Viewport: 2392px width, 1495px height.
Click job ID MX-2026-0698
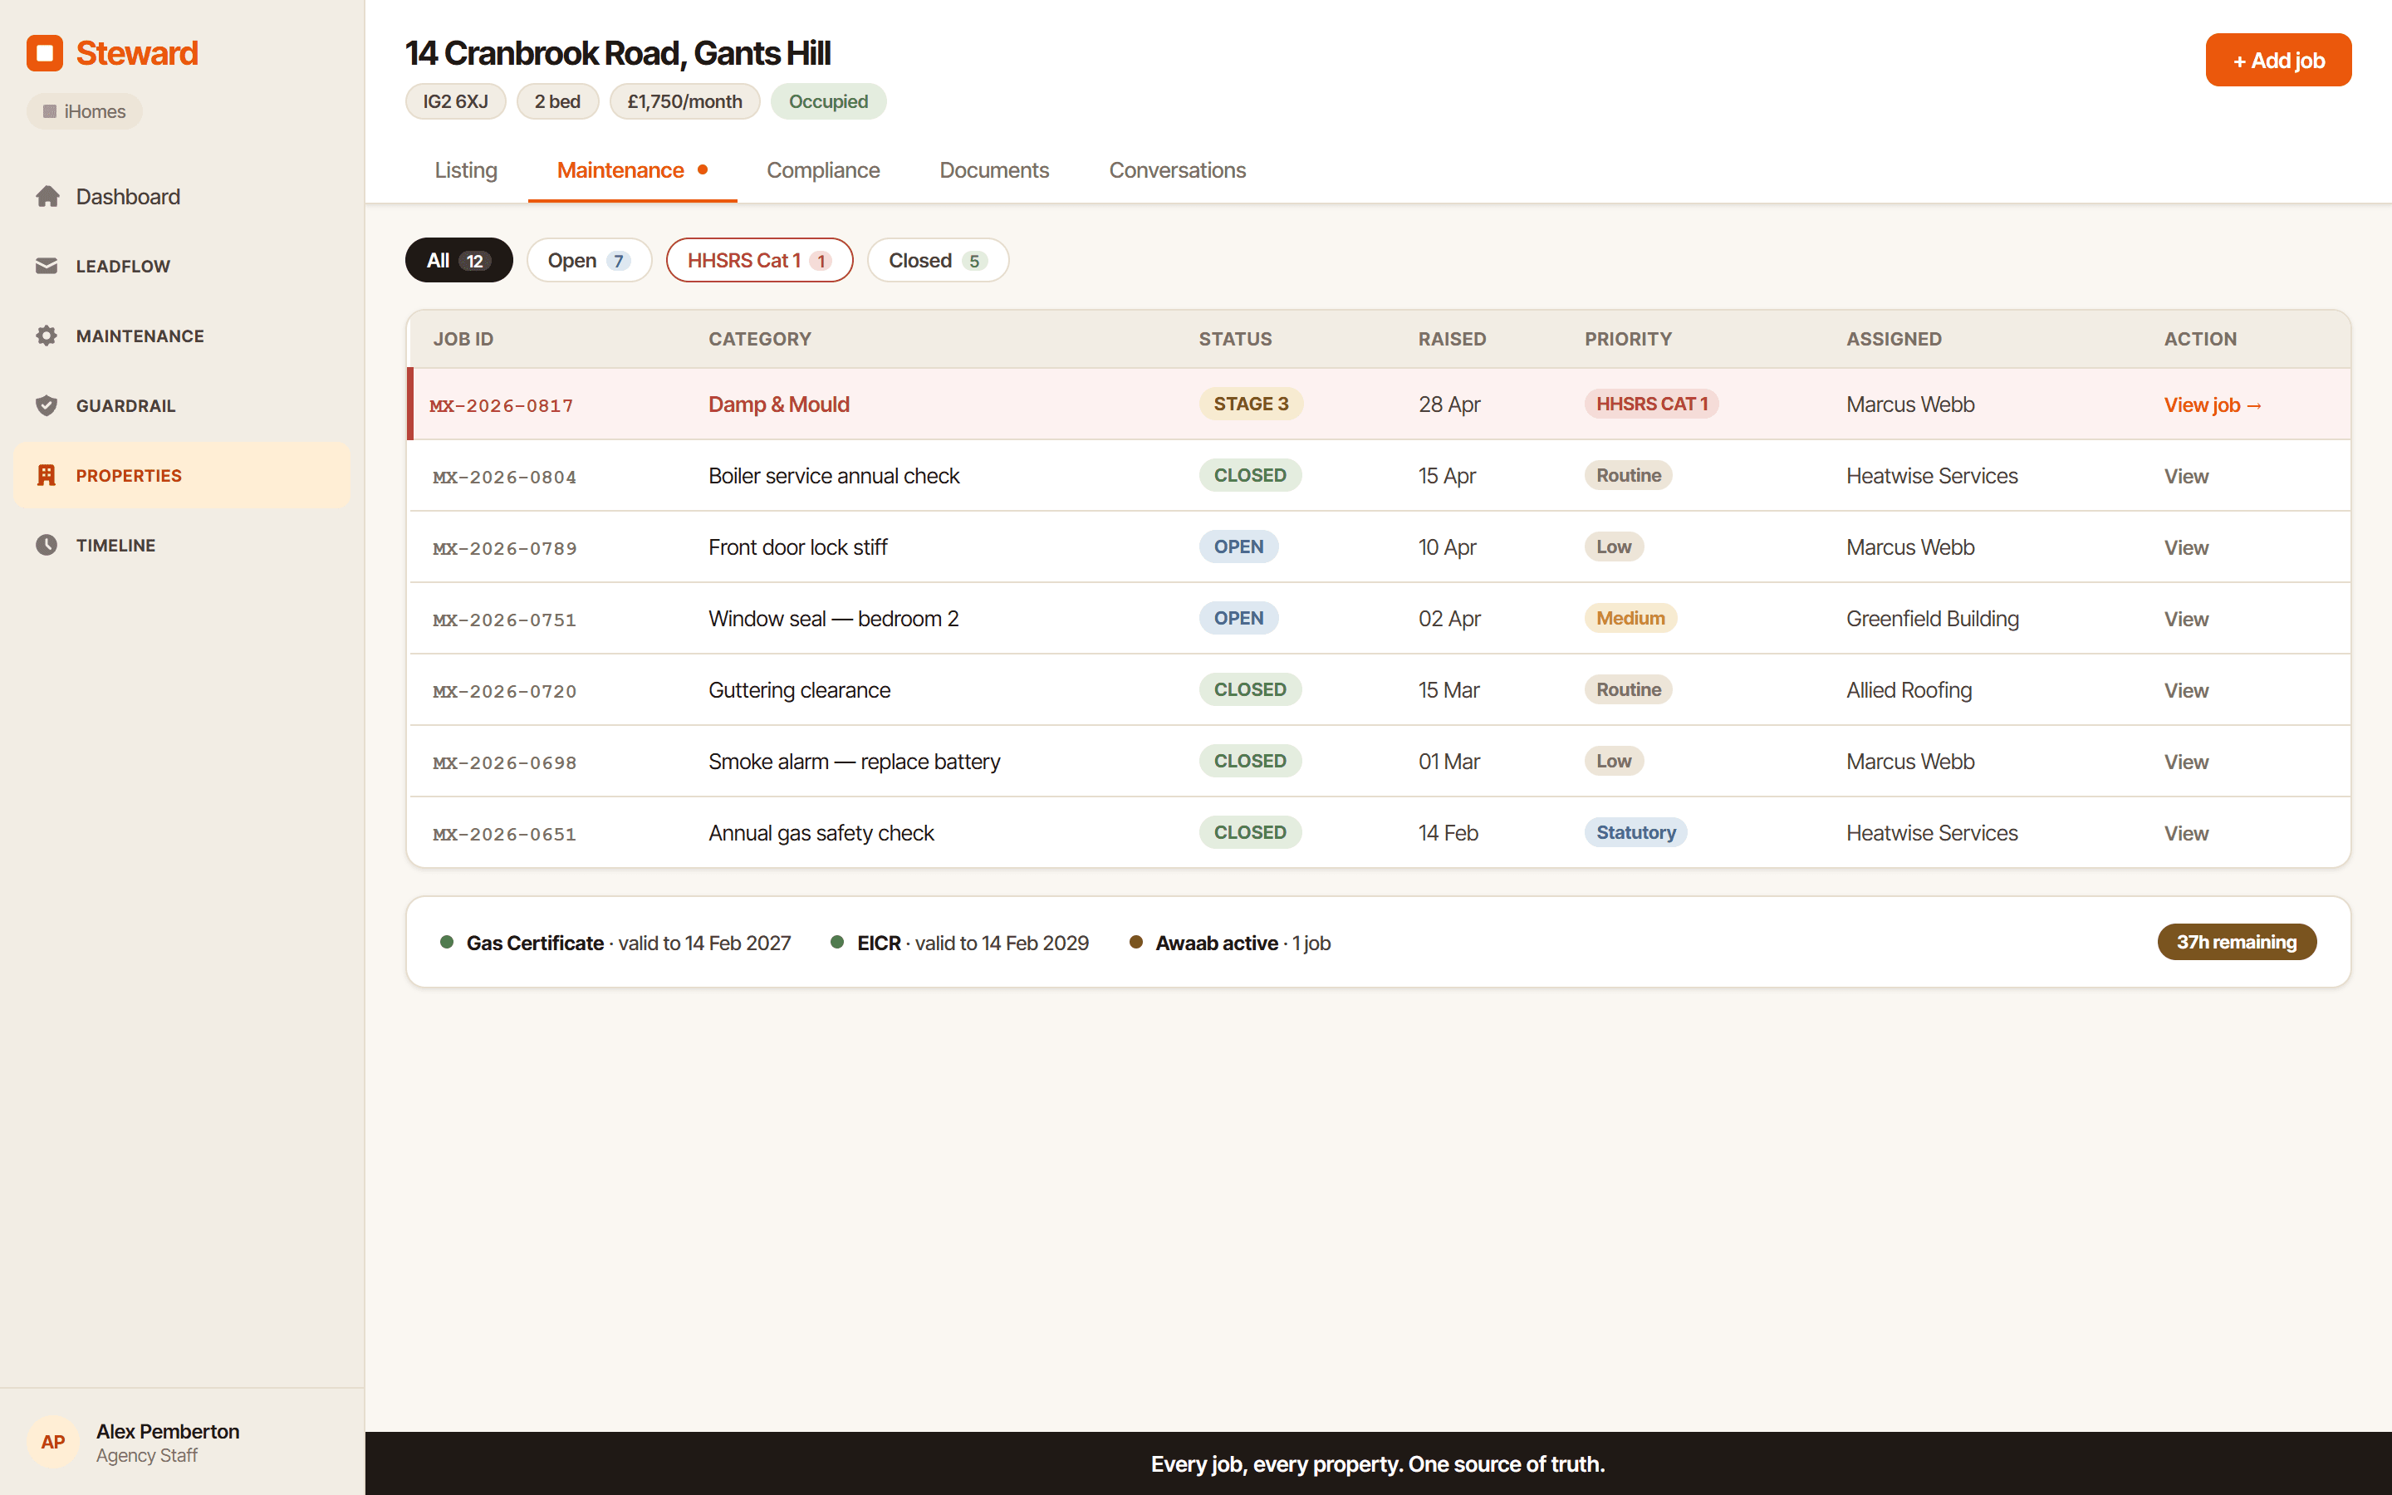coord(504,762)
